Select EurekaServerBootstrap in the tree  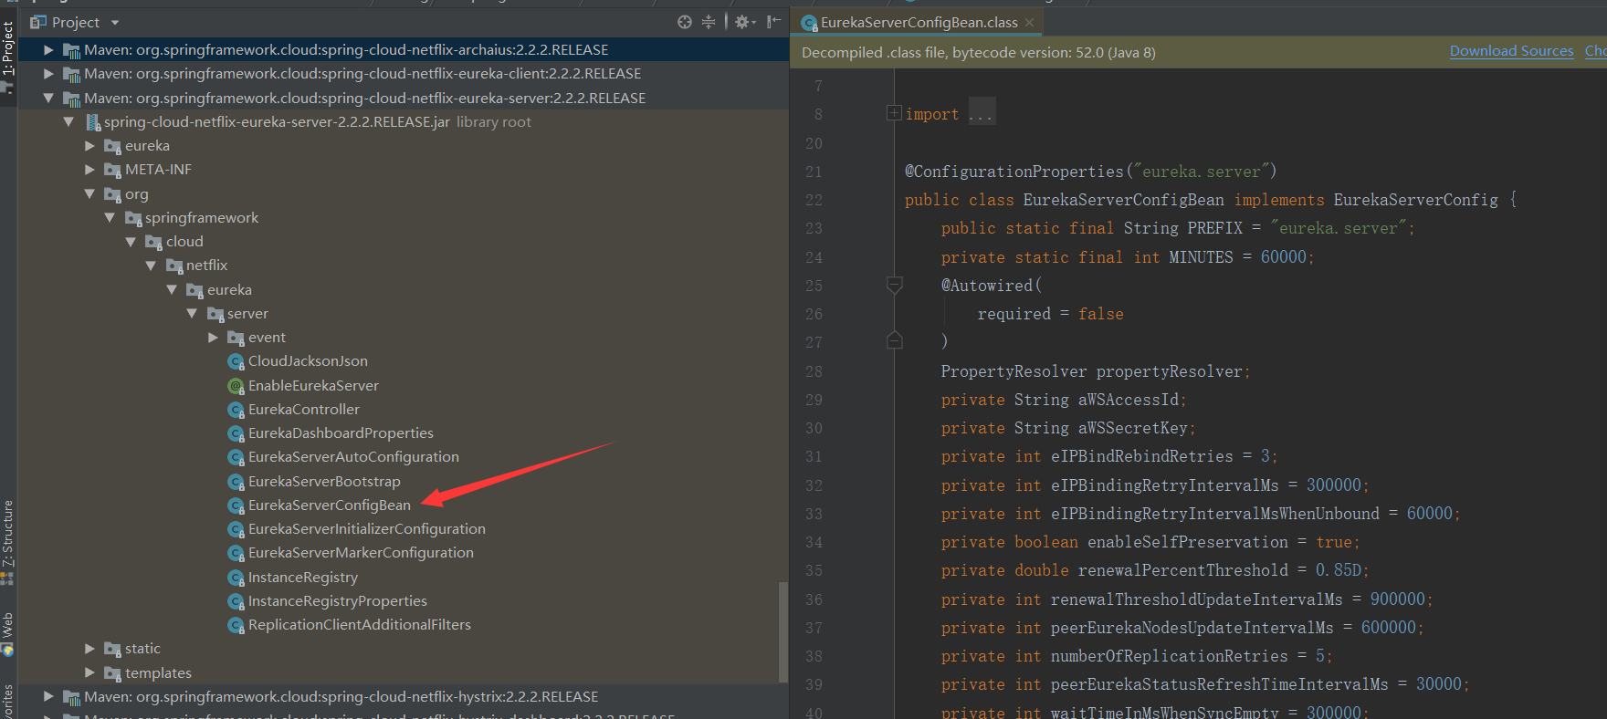324,481
